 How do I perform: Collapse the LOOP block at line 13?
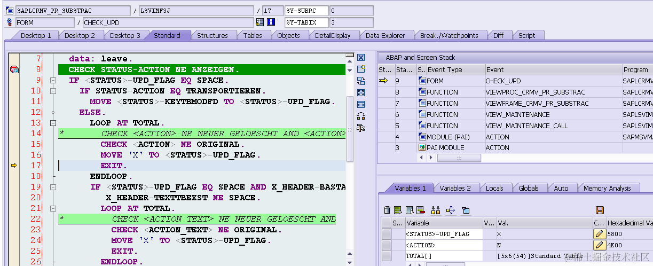53,123
